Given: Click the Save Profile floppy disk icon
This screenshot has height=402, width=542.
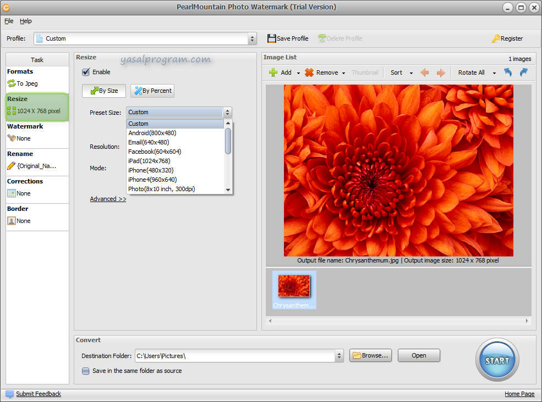Looking at the screenshot, I should 271,38.
